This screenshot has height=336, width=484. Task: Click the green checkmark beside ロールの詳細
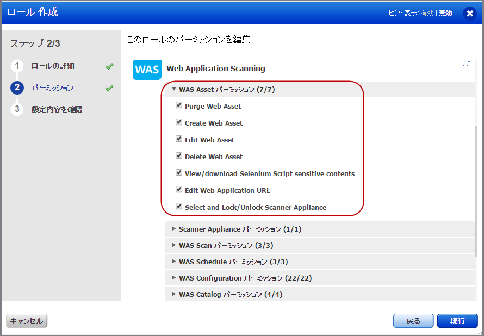pos(108,66)
